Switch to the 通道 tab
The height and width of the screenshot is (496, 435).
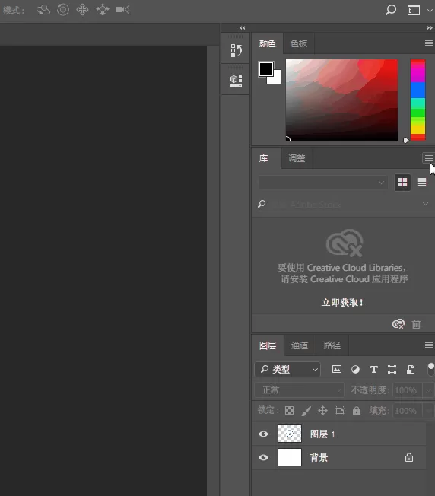300,345
